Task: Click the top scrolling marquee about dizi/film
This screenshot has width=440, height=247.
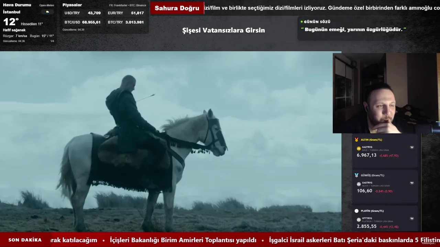Action: coord(322,8)
